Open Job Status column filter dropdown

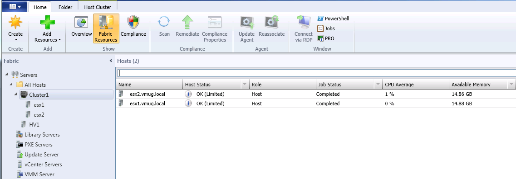378,85
